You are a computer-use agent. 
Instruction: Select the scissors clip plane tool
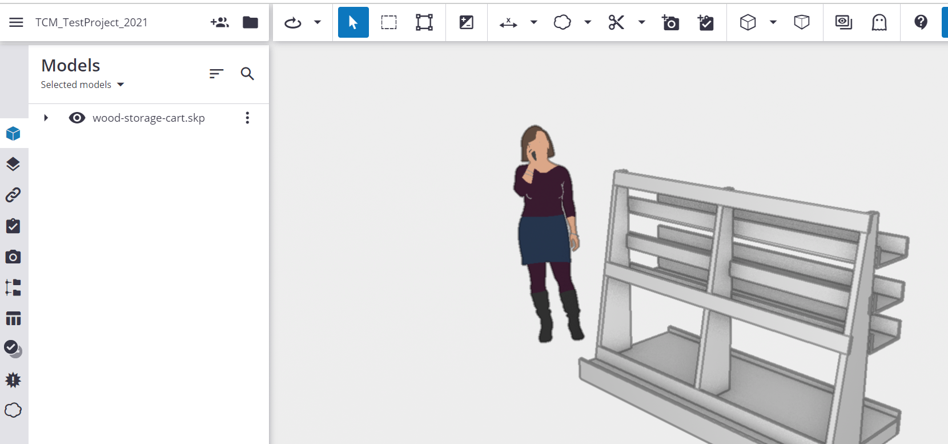(x=616, y=22)
